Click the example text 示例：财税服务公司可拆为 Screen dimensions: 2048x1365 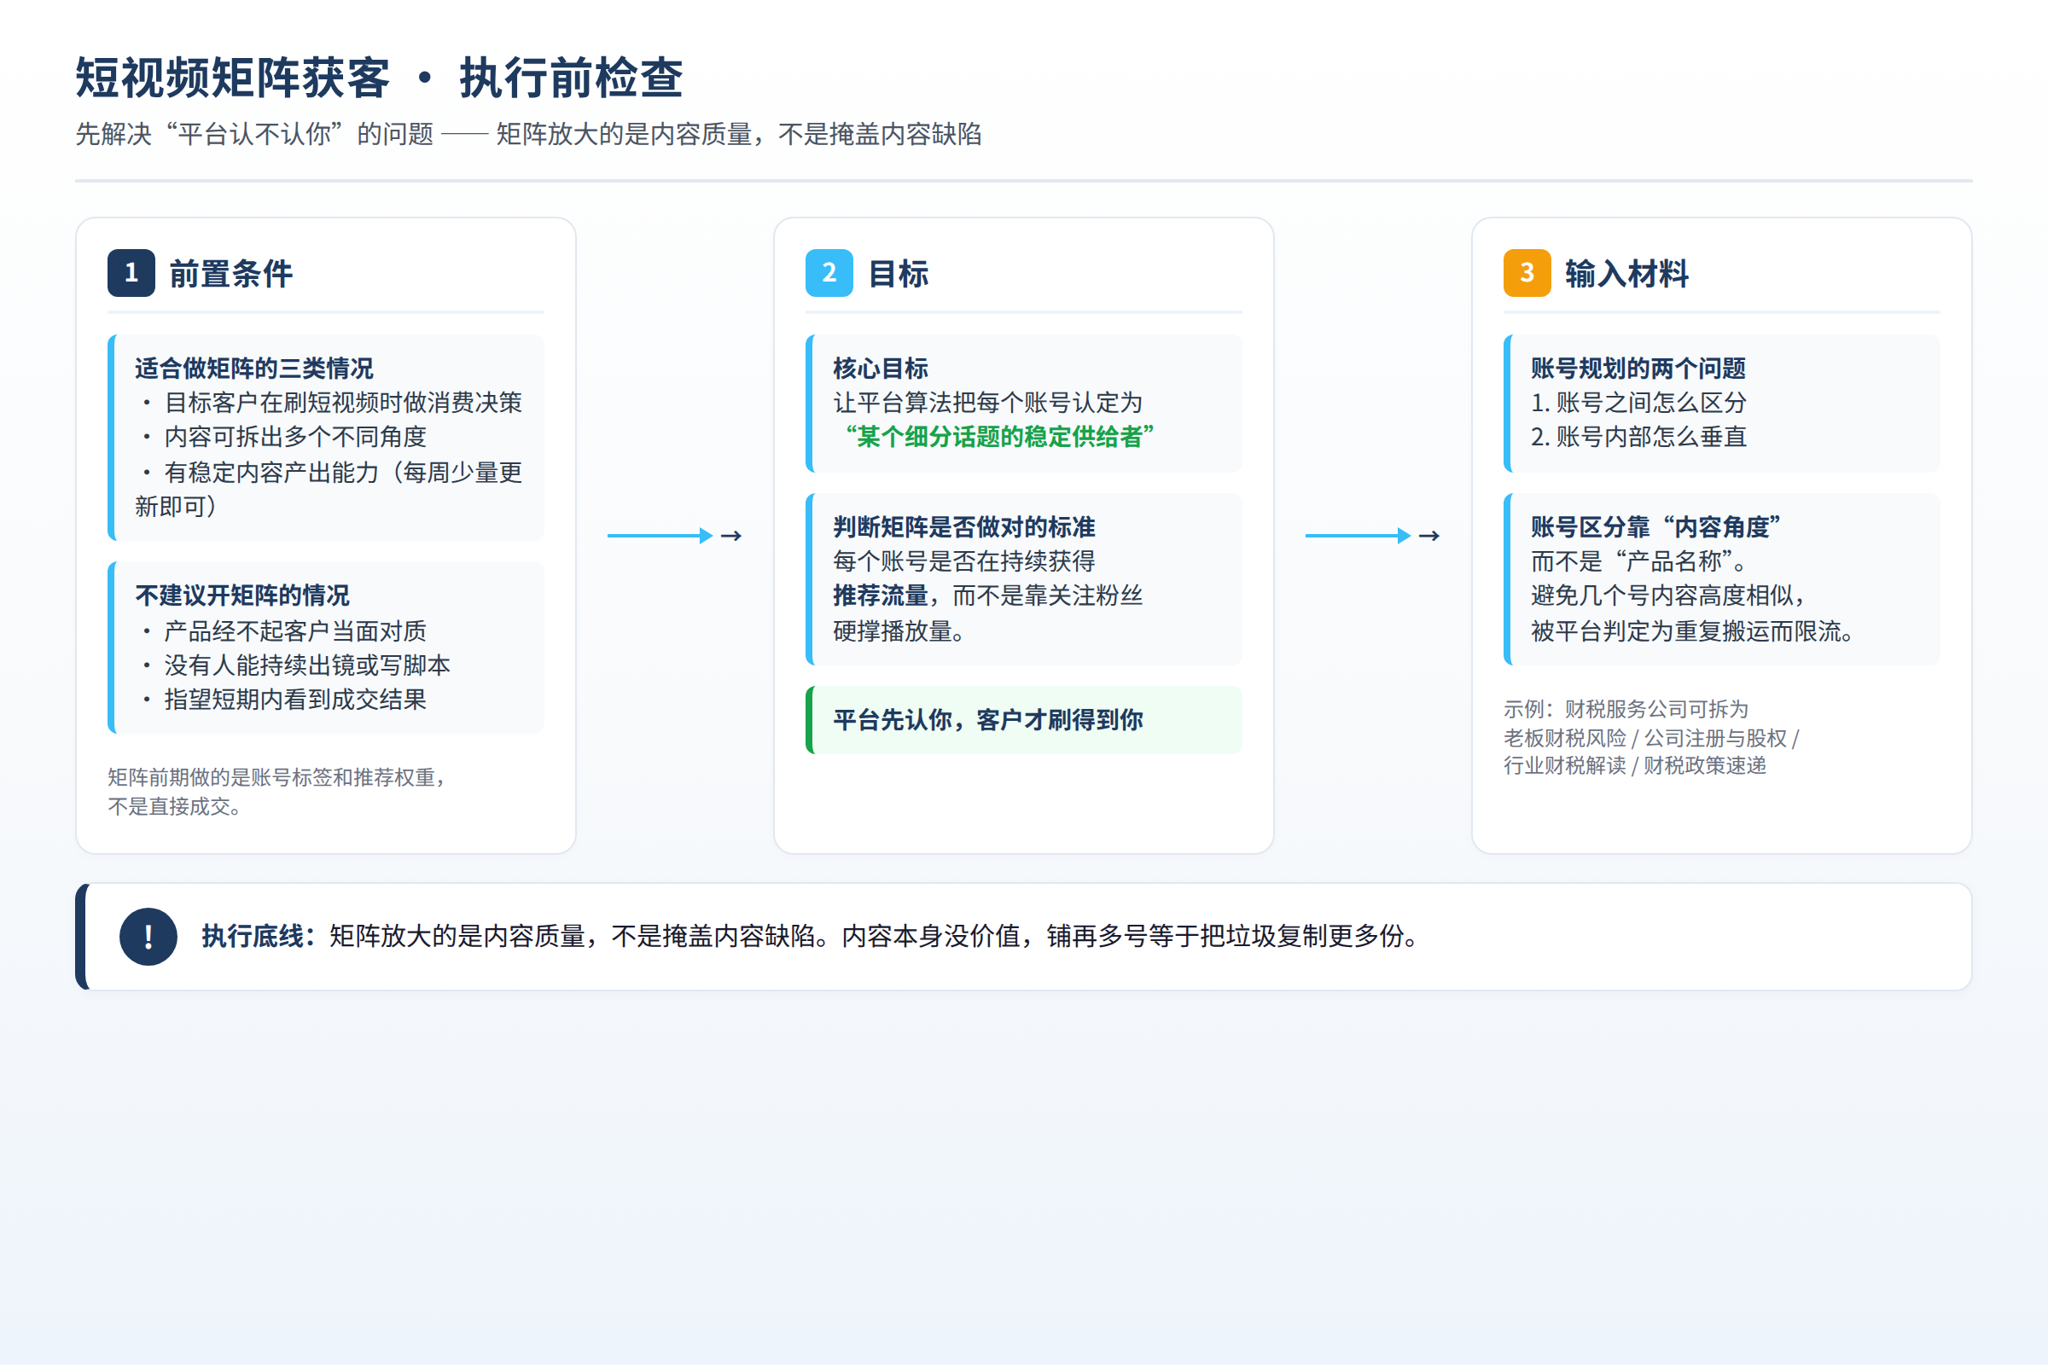1626,709
